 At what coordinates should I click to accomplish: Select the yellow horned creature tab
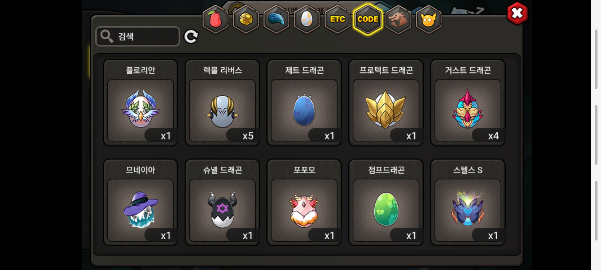429,19
